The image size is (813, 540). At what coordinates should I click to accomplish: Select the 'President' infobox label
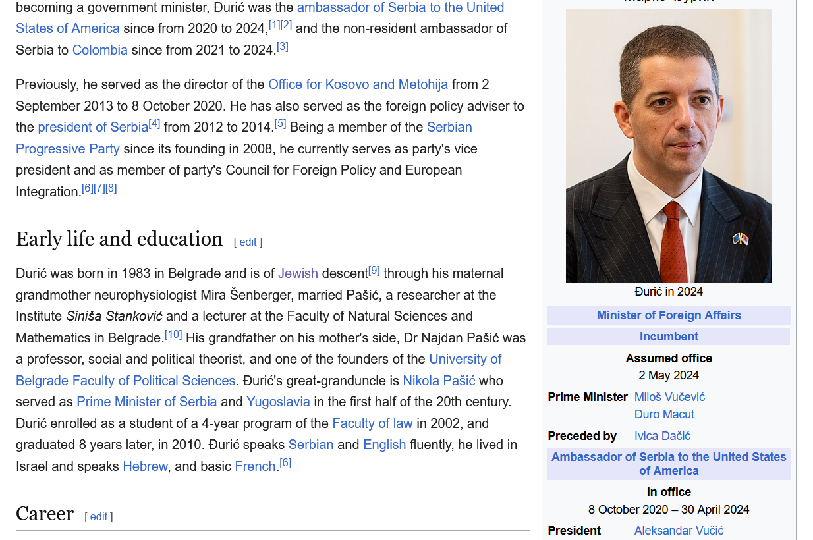[575, 531]
